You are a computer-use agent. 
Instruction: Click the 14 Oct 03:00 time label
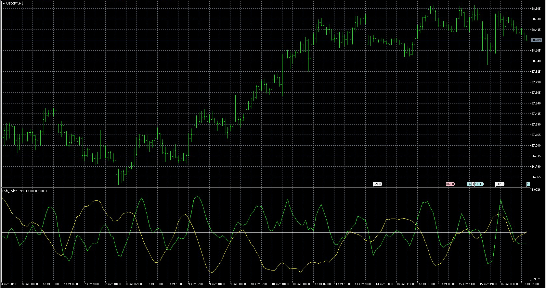coord(384,284)
